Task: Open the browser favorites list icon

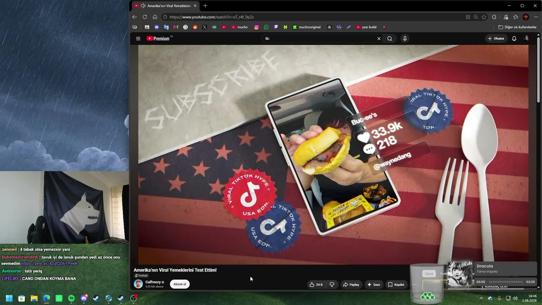Action: tap(516, 17)
